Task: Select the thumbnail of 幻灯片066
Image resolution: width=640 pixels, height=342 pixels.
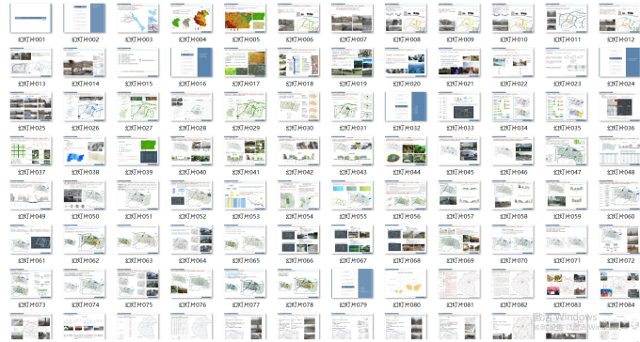Action: (298, 240)
